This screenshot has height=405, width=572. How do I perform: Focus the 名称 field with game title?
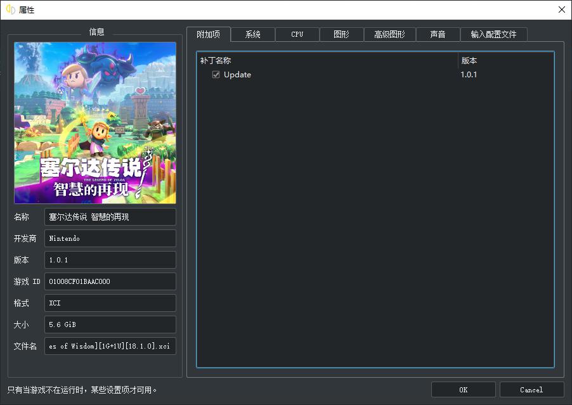pos(110,217)
